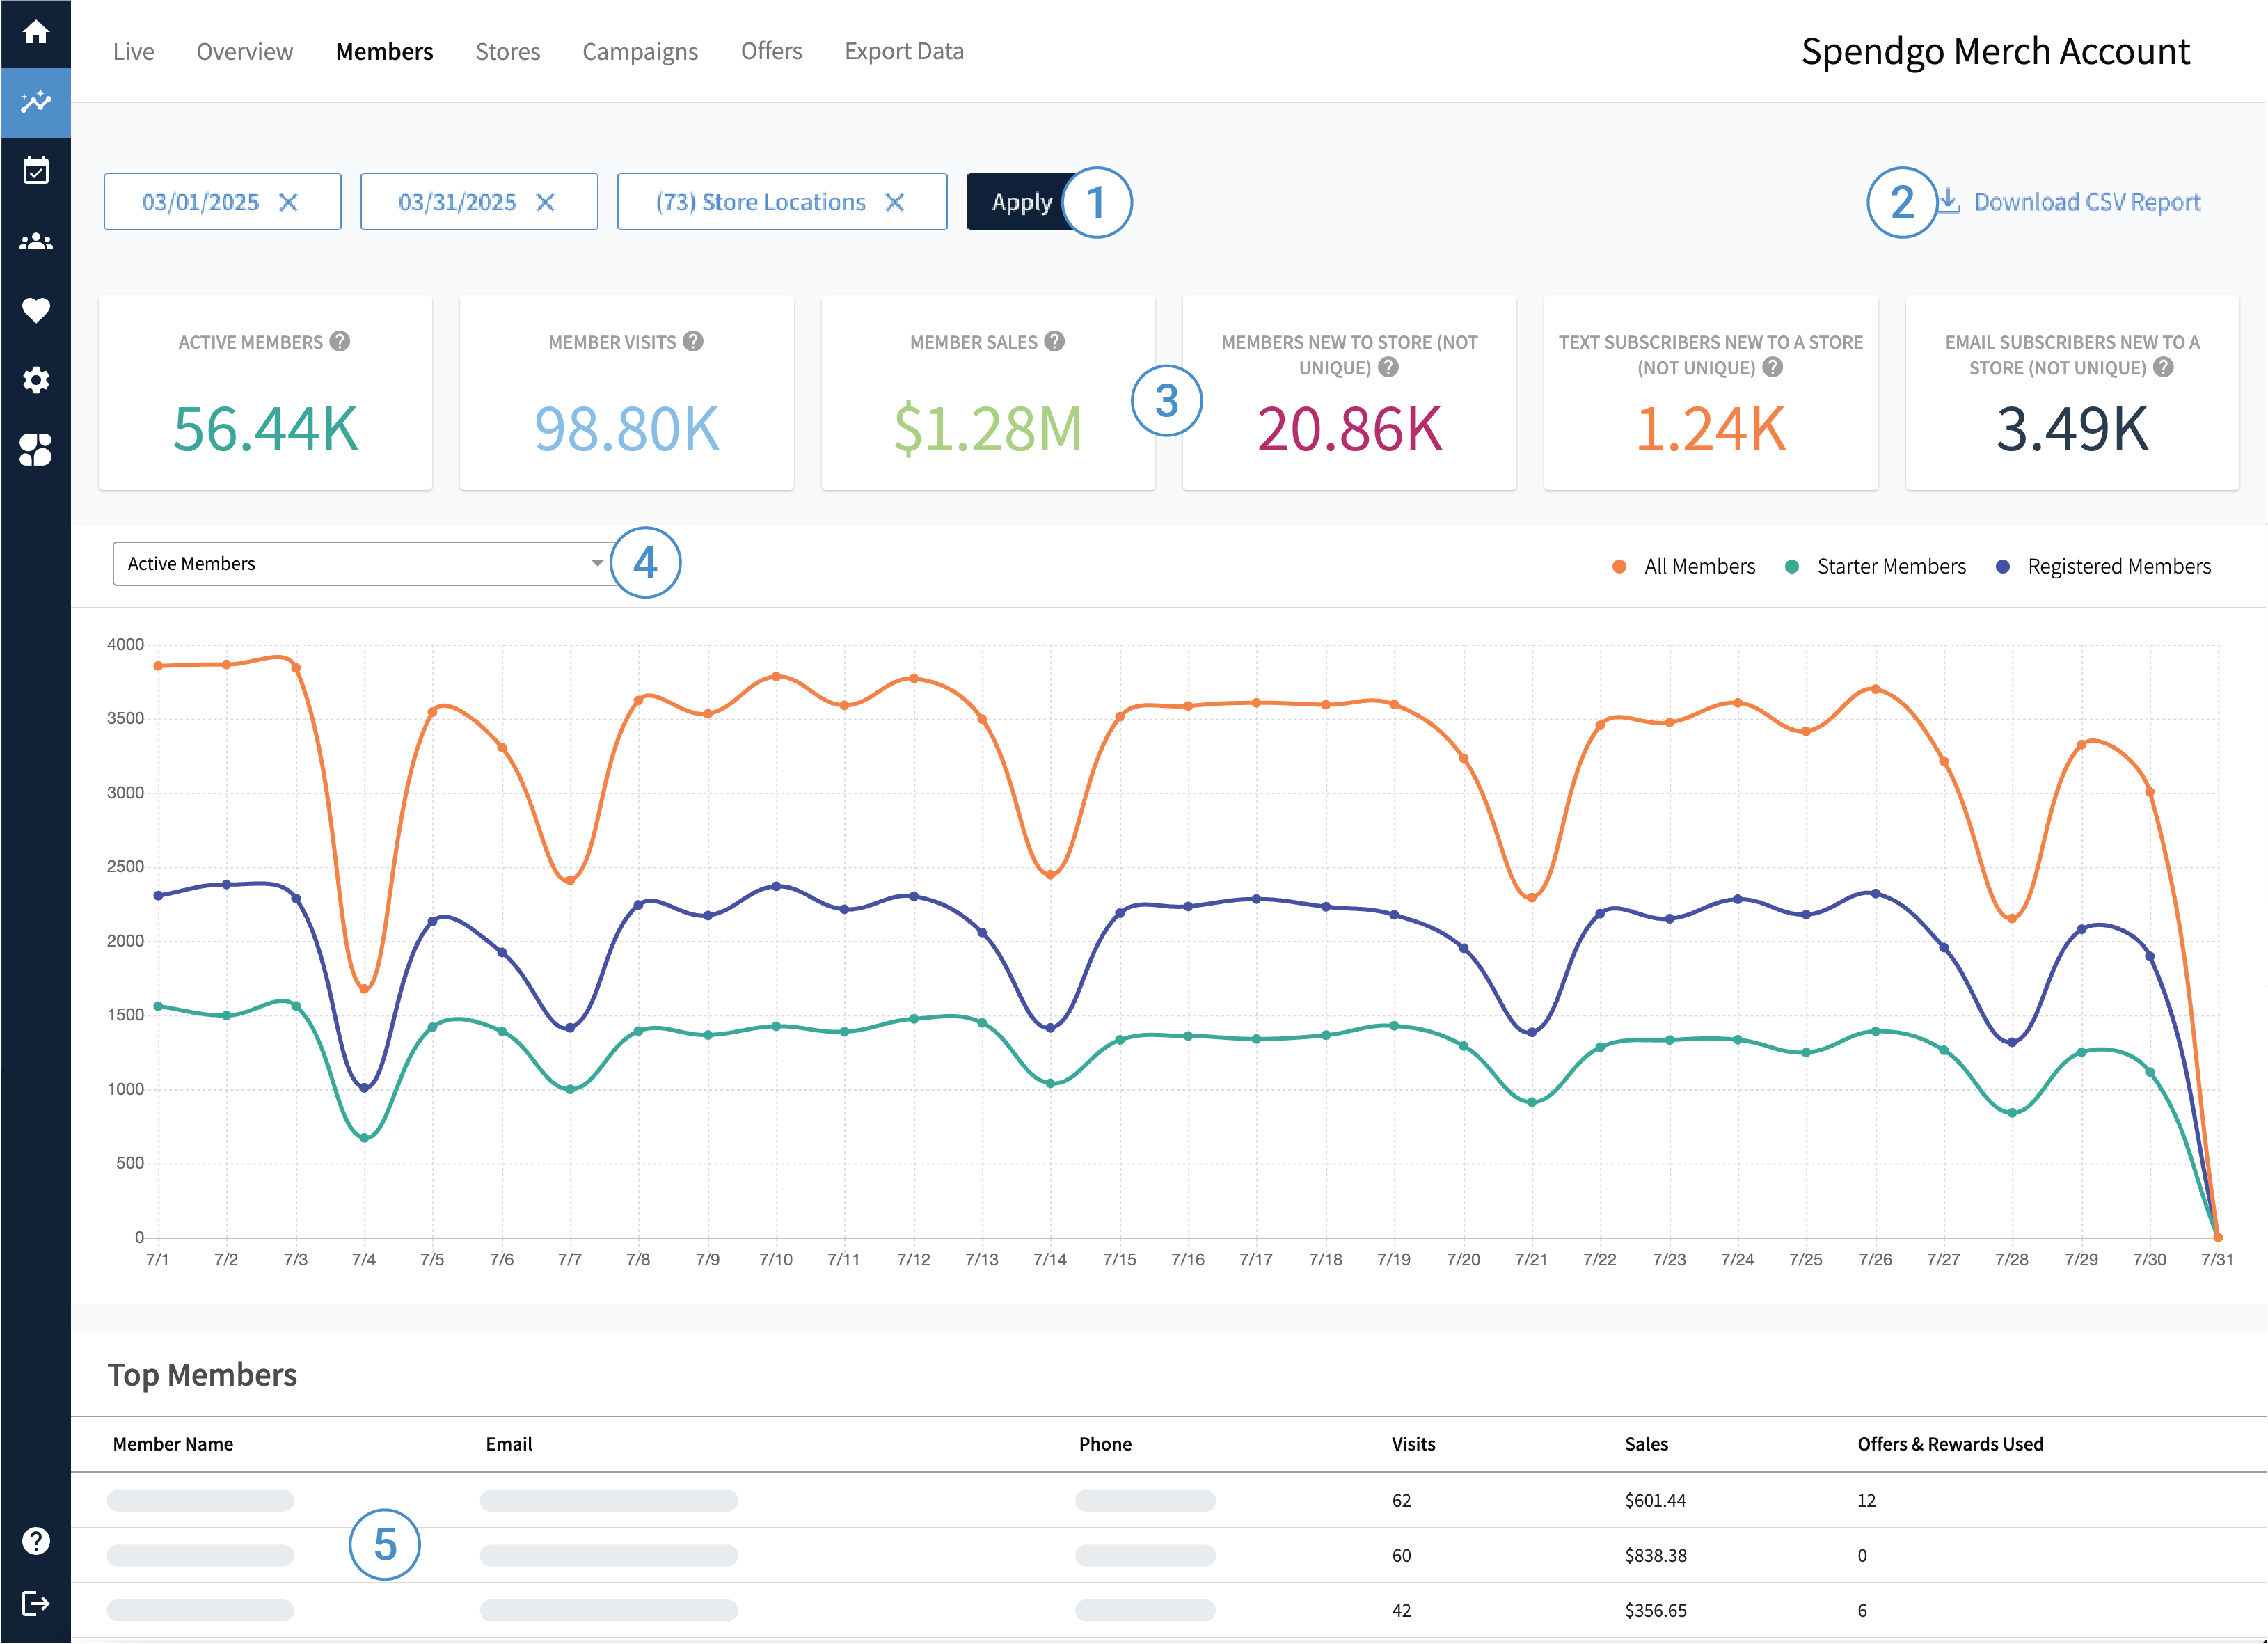Click the home icon in sidebar
The height and width of the screenshot is (1644, 2268).
(x=36, y=32)
